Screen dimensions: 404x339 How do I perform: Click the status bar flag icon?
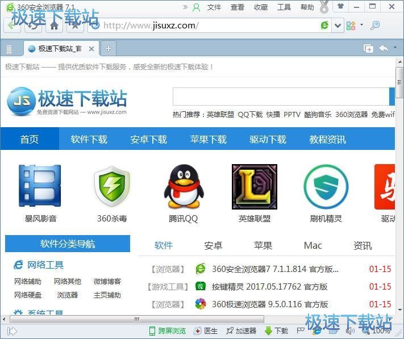[x=301, y=330]
